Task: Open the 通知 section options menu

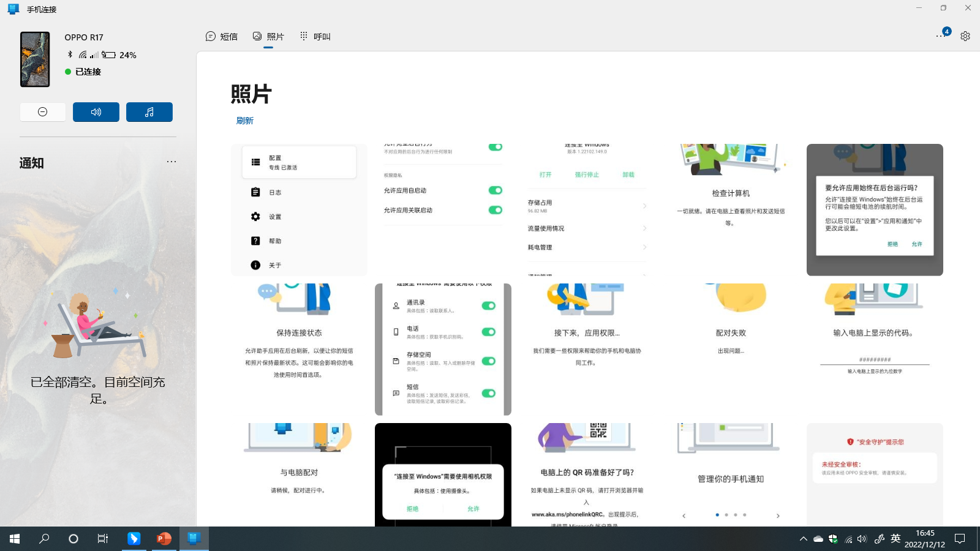Action: point(171,161)
